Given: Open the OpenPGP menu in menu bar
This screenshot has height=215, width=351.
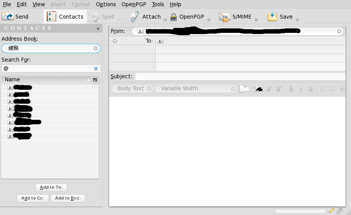Looking at the screenshot, I should pos(134,4).
